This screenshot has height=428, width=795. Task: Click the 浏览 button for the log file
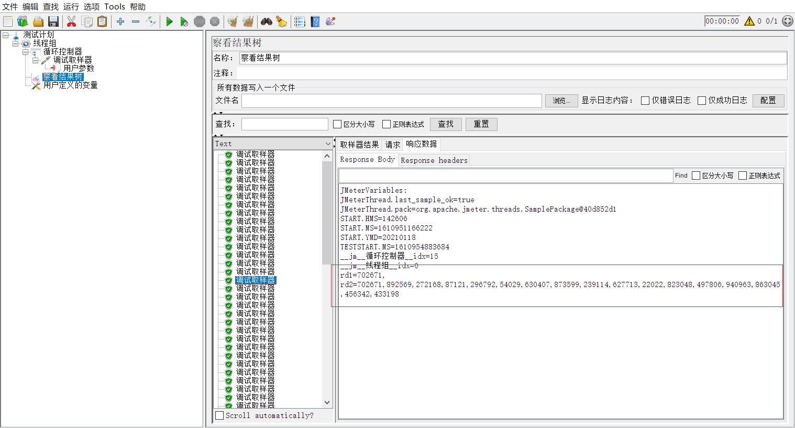point(561,100)
